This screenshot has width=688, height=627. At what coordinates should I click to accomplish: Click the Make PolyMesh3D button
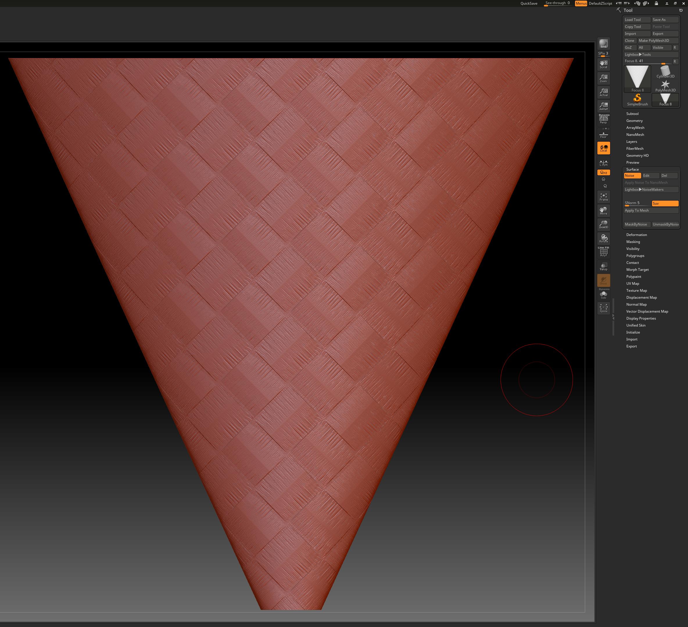pos(658,41)
